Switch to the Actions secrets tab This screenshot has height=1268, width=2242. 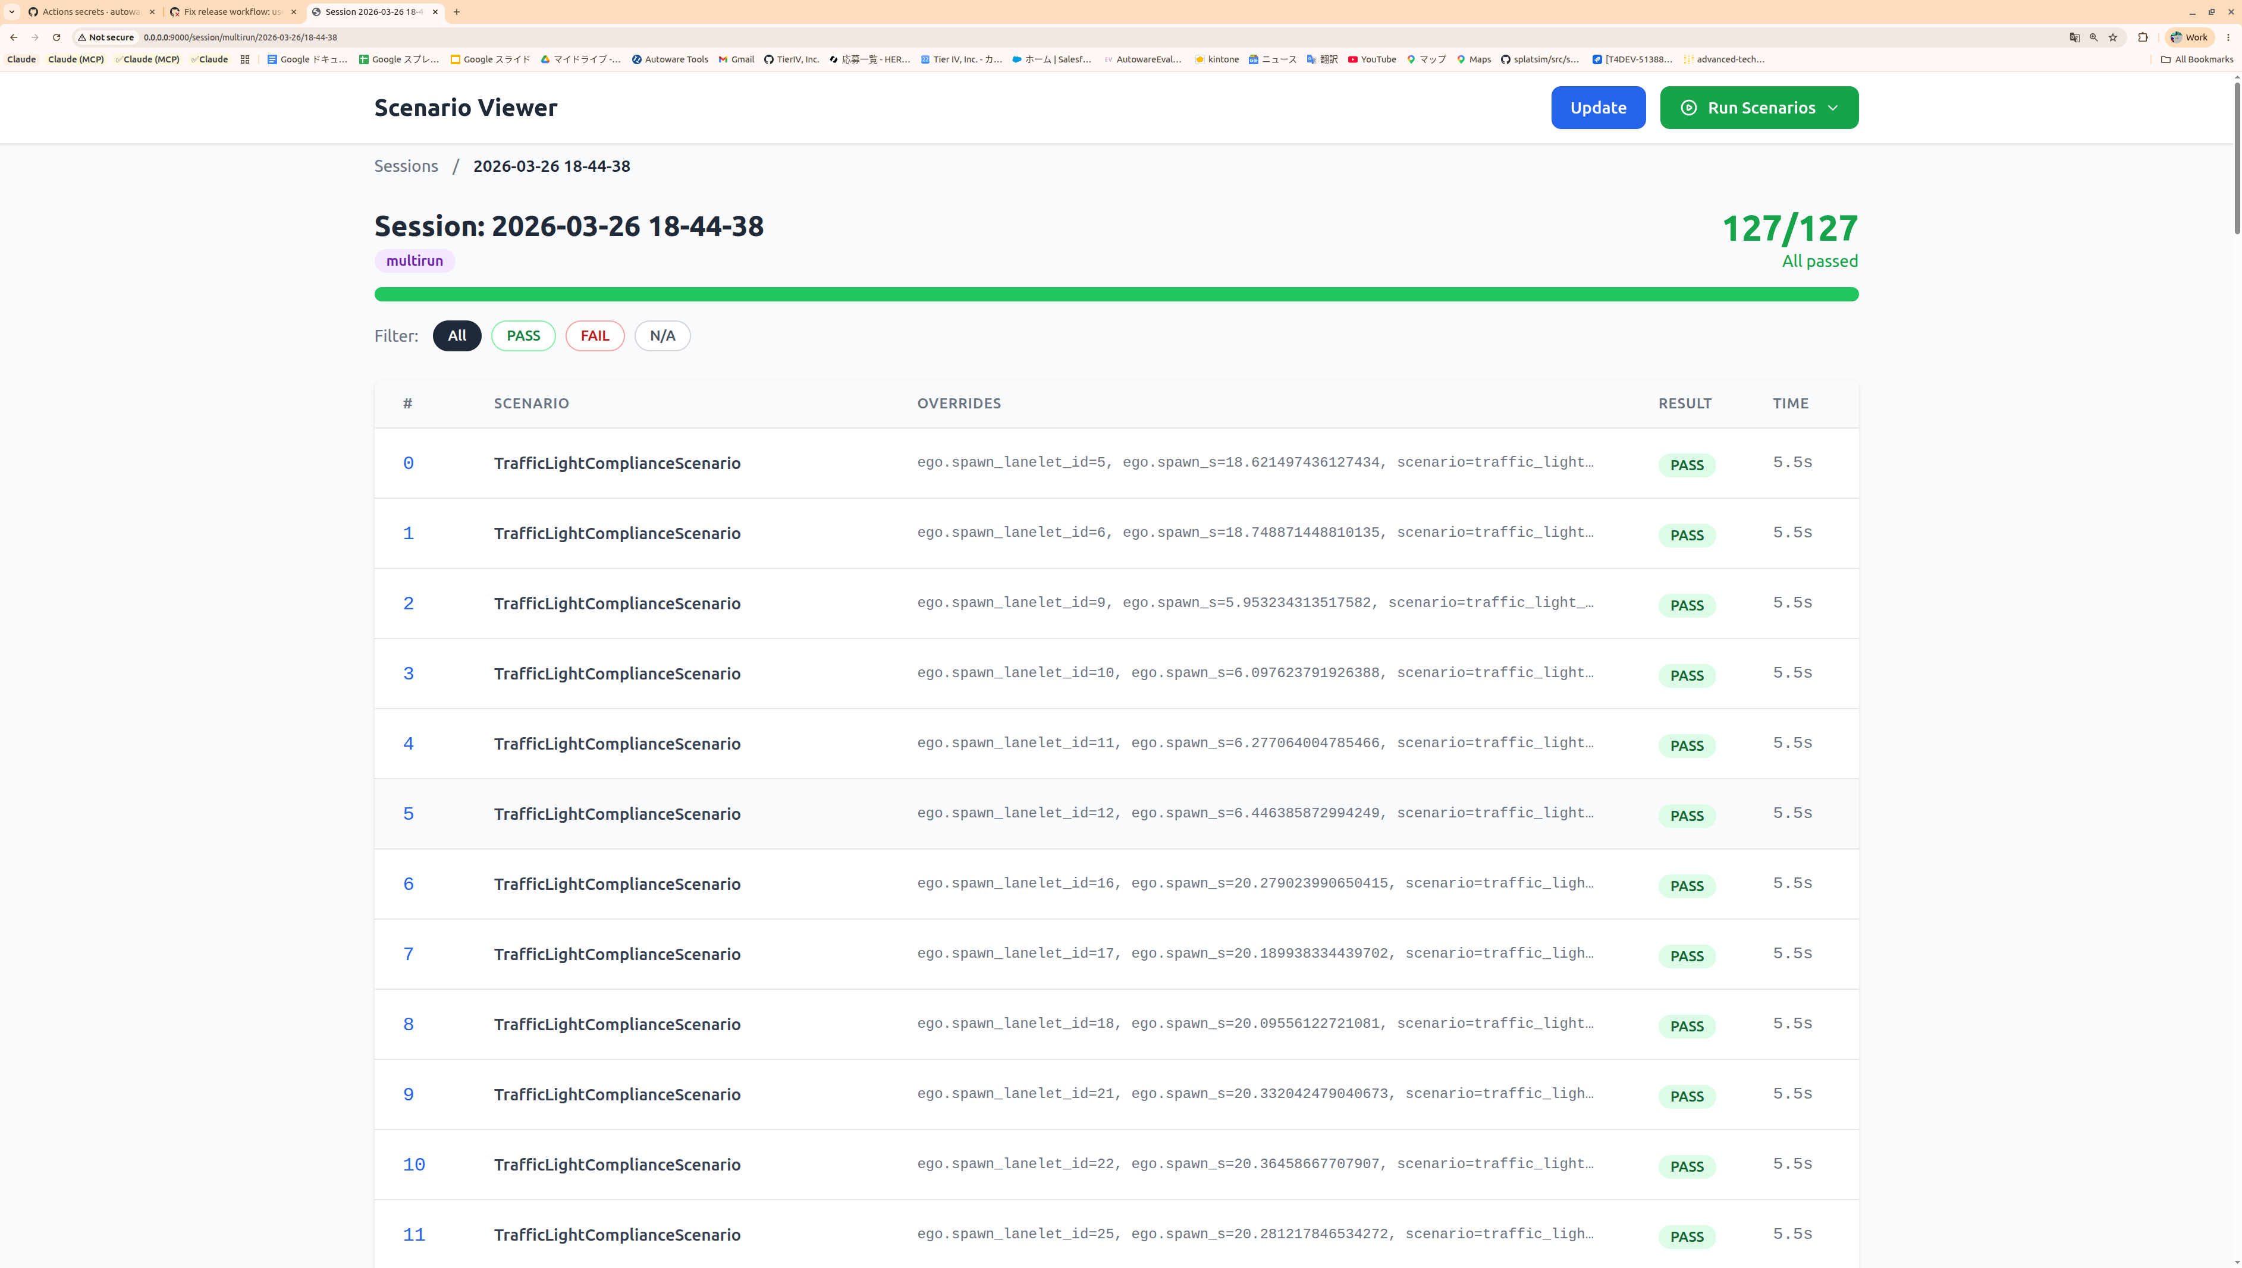click(x=92, y=12)
